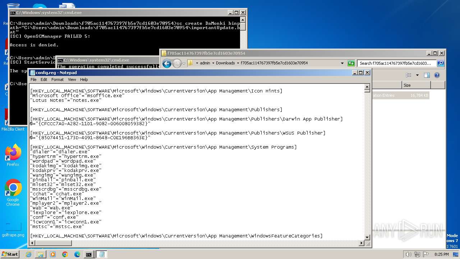The width and height of the screenshot is (460, 259).
Task: Select the admin breadcrumb in Explorer
Action: point(205,63)
